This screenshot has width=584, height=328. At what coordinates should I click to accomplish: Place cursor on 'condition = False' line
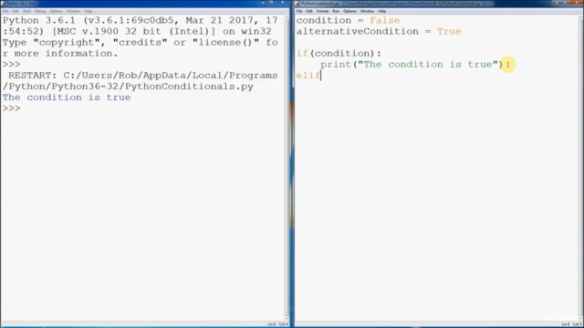[x=348, y=20]
